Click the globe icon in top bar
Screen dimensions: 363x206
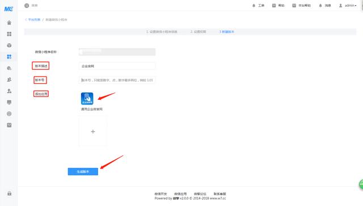pyautogui.click(x=27, y=6)
